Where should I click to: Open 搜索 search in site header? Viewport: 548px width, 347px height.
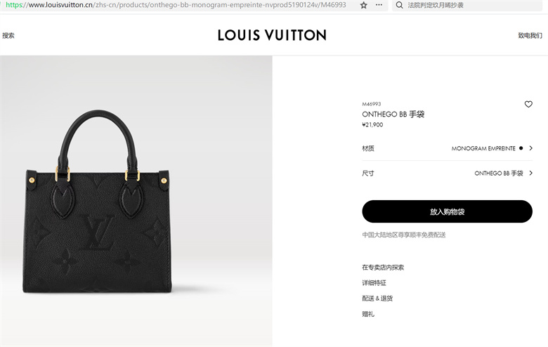click(8, 35)
